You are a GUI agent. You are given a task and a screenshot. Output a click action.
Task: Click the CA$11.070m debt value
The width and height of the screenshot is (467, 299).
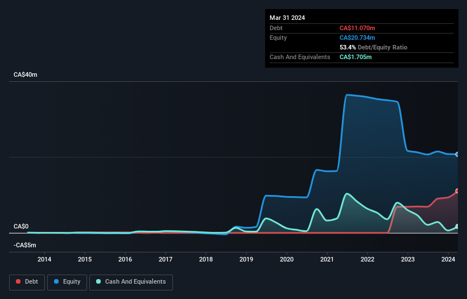point(357,28)
